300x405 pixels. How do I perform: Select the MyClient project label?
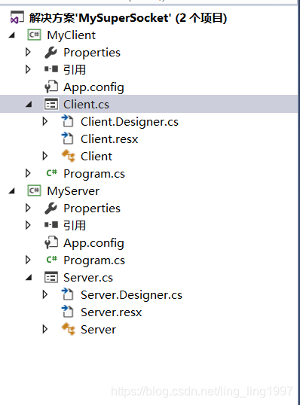click(x=71, y=35)
